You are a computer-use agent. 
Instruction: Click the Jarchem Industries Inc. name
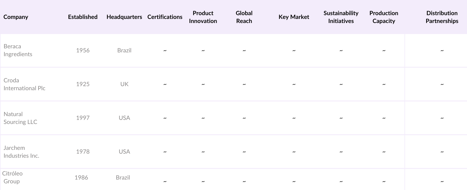click(x=21, y=152)
